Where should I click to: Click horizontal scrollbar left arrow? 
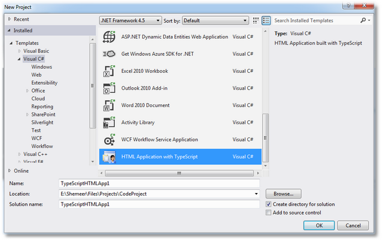pyautogui.click(x=102, y=173)
